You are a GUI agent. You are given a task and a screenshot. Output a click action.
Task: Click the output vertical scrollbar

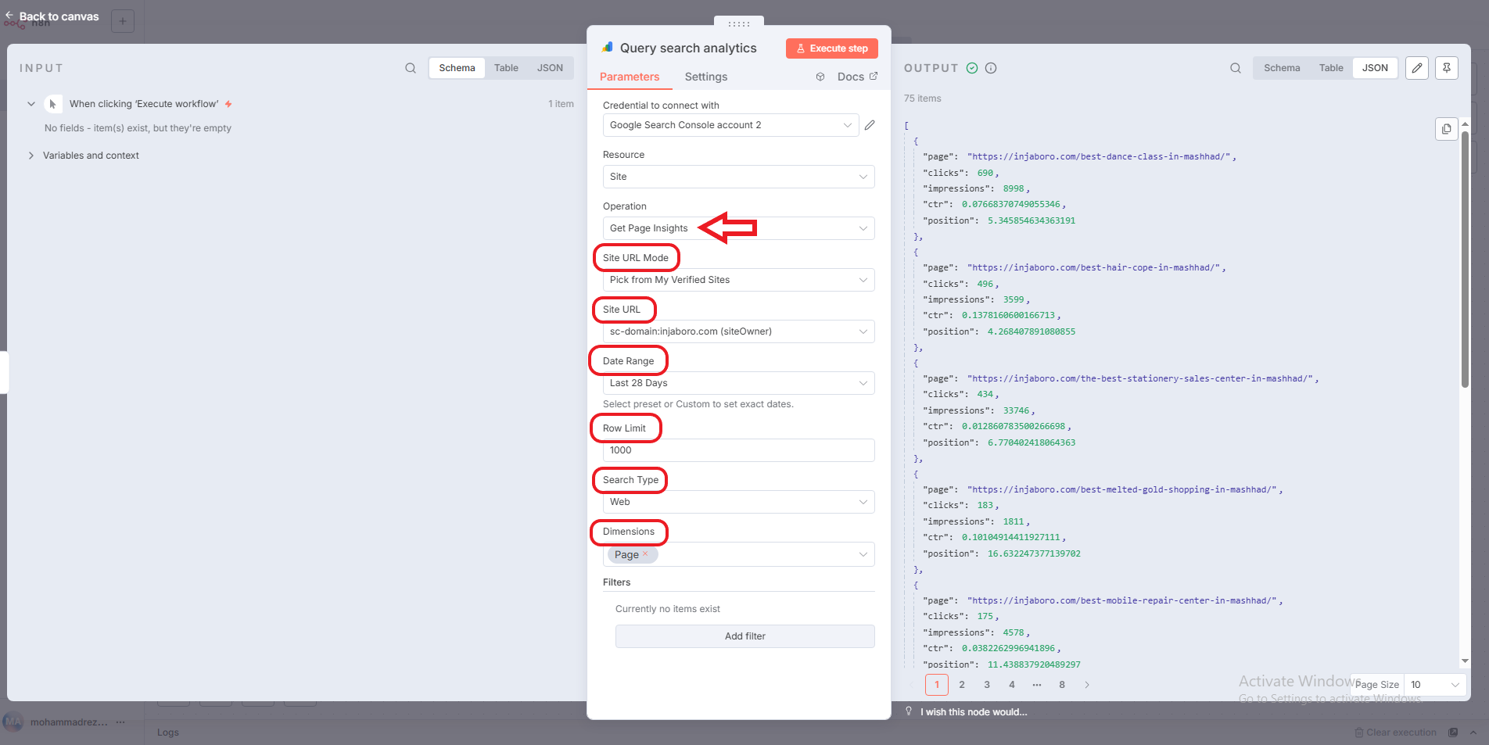click(1465, 258)
